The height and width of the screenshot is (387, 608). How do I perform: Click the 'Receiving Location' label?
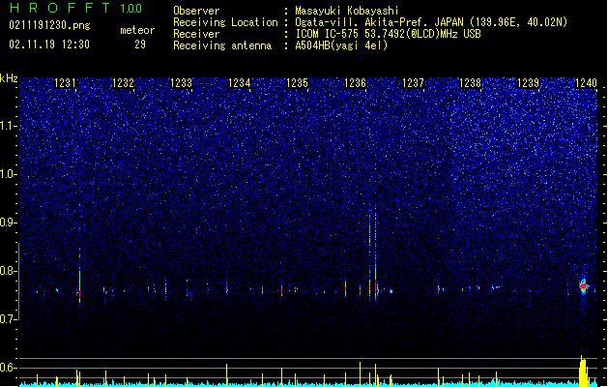point(225,22)
